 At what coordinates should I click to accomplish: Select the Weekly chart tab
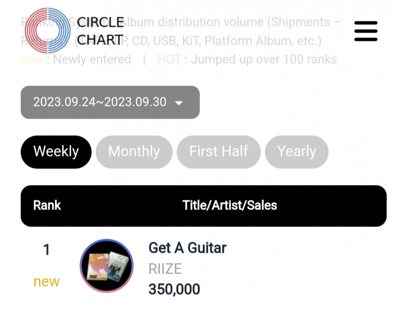click(x=56, y=152)
